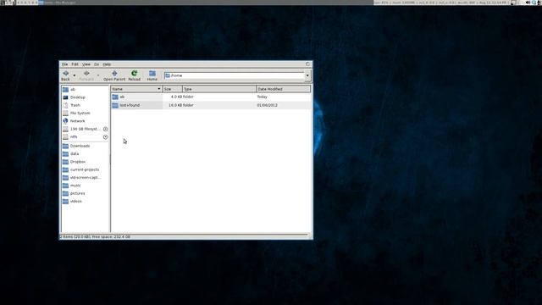Open the current-projects bookmark

(85, 169)
